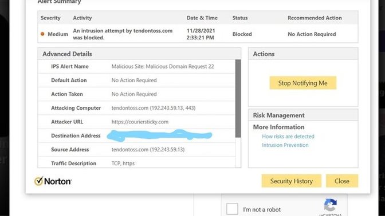Check the I'm not a robot checkbox
Viewport: 385px width, 216px height.
pyautogui.click(x=232, y=209)
